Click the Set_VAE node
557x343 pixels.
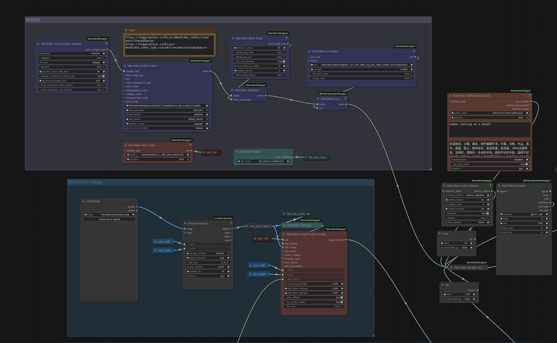(x=211, y=152)
